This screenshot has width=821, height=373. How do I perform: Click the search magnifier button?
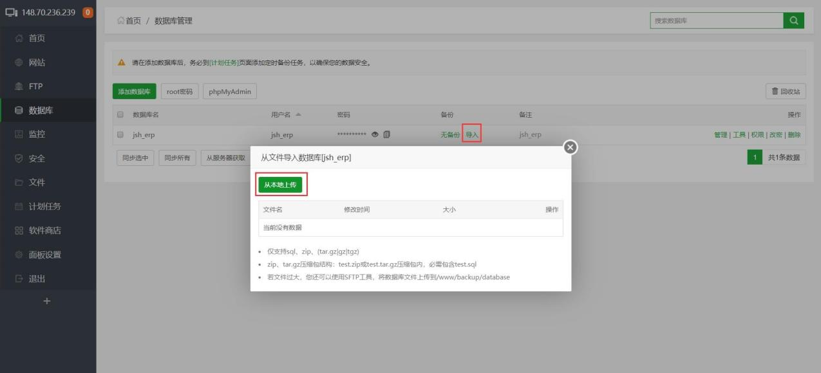tap(793, 21)
